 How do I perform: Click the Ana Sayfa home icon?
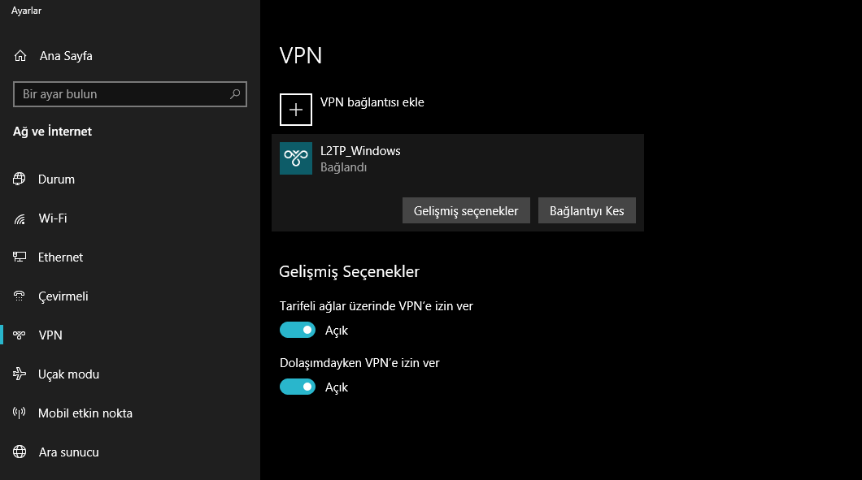[20, 55]
